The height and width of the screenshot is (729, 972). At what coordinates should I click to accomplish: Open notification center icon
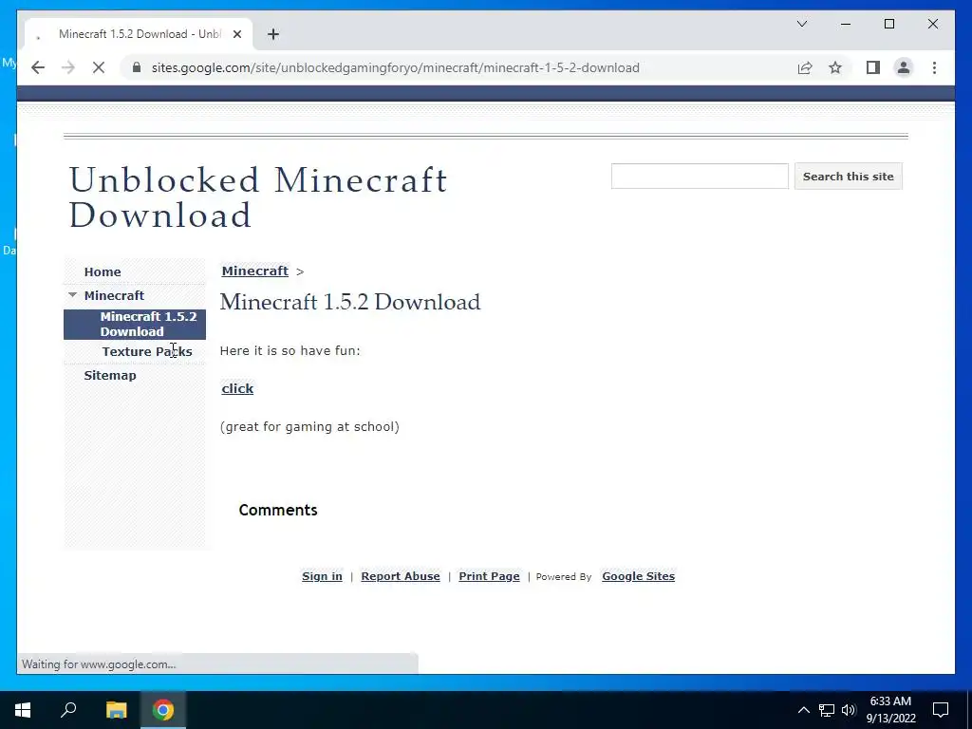(x=941, y=710)
